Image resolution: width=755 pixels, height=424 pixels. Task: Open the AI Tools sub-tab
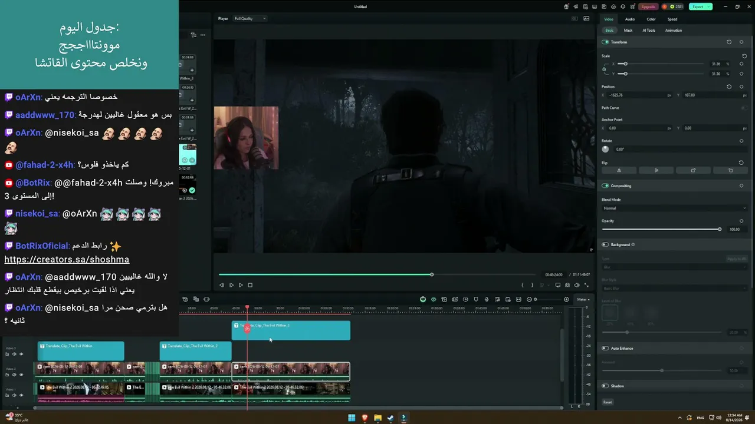(649, 30)
